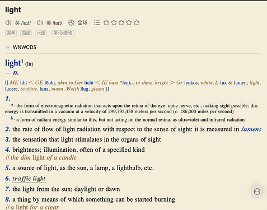Viewport: 267px width, 210px height.
Task: Click the etymology word lēoht
Action: pos(50,83)
